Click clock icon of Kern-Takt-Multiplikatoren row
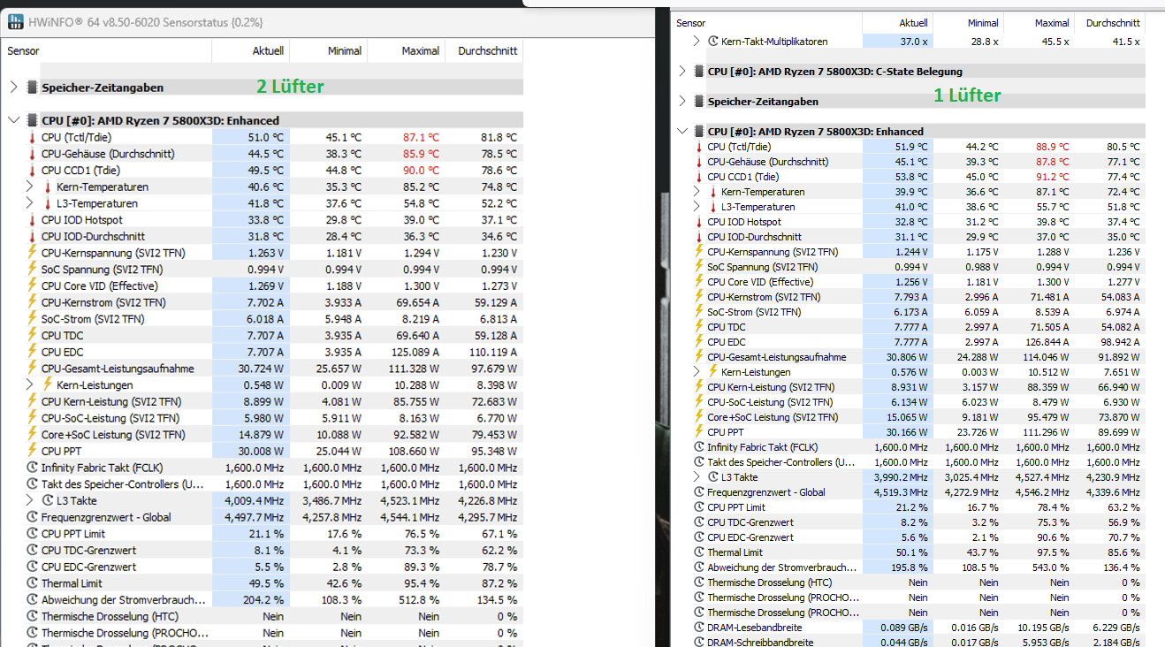 [713, 42]
